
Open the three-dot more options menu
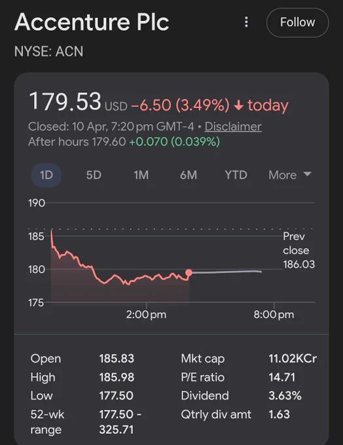[x=246, y=22]
